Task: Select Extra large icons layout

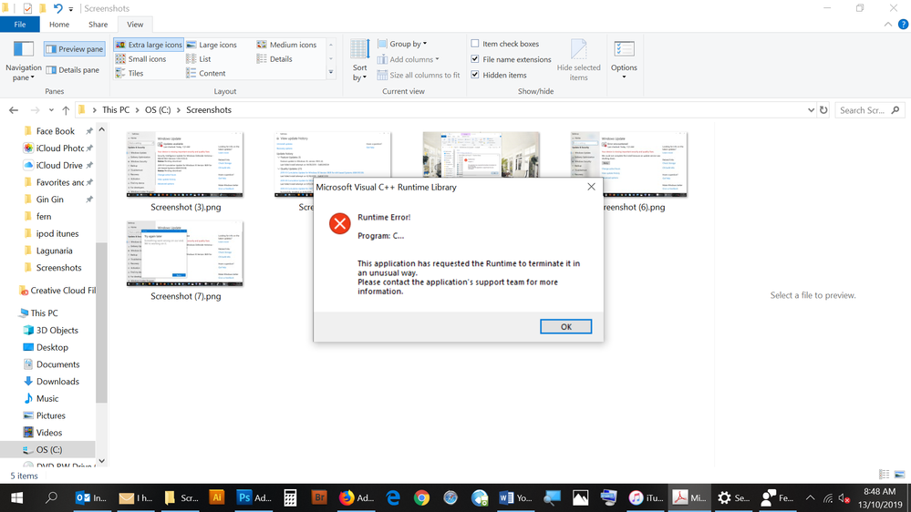Action: pos(149,45)
